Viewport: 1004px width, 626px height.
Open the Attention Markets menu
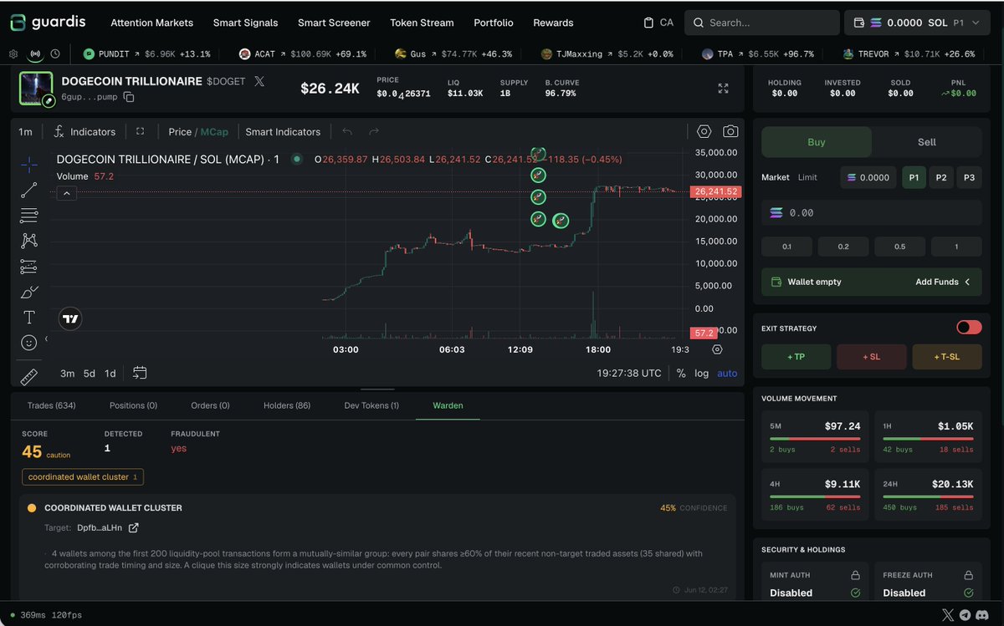tap(151, 23)
